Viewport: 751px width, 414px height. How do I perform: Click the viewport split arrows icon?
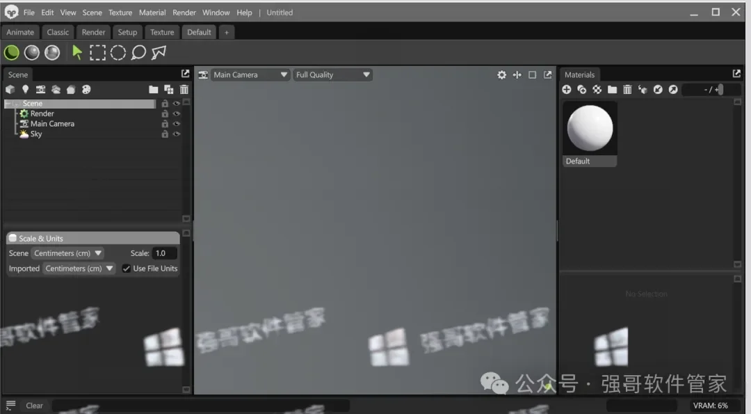(x=517, y=74)
